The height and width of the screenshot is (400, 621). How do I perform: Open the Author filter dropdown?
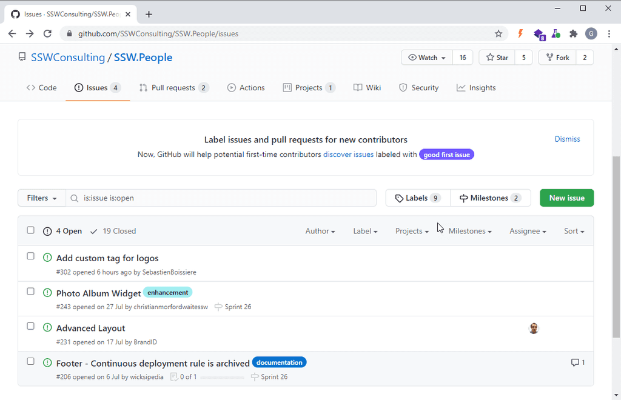[x=320, y=231]
